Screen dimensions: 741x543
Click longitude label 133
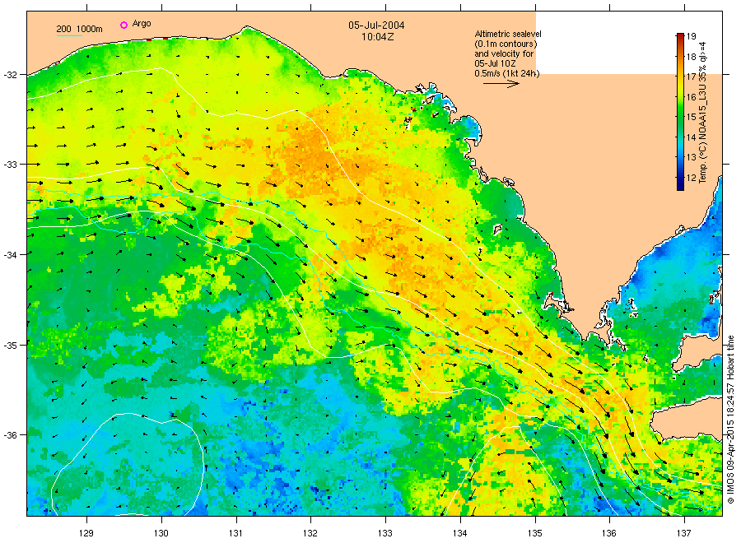pos(385,533)
